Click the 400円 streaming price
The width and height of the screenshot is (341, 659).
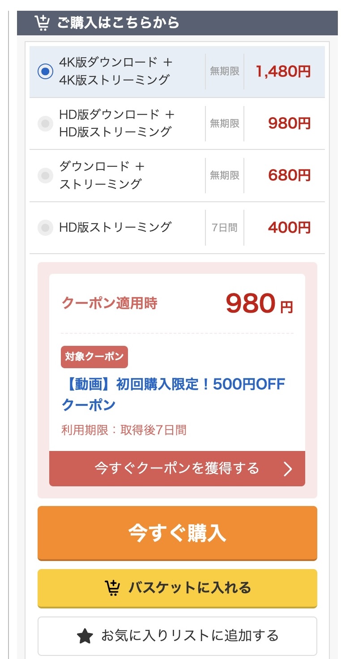289,228
